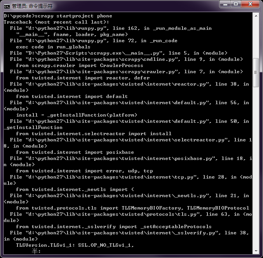Click the TLSMemoryBIOFactory import line
Viewport: 263px width, 258px height.
coord(132,208)
